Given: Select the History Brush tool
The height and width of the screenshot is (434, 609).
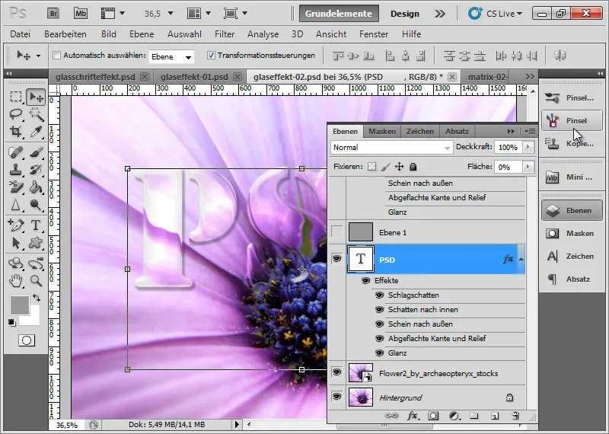Looking at the screenshot, I should (36, 169).
